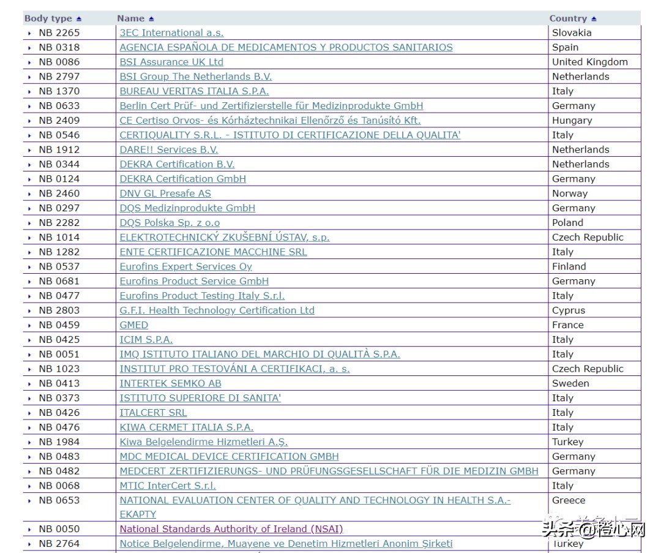Open CERTIQUALITY S.R.L. link
Screen dimensions: 661x553
[x=290, y=135]
